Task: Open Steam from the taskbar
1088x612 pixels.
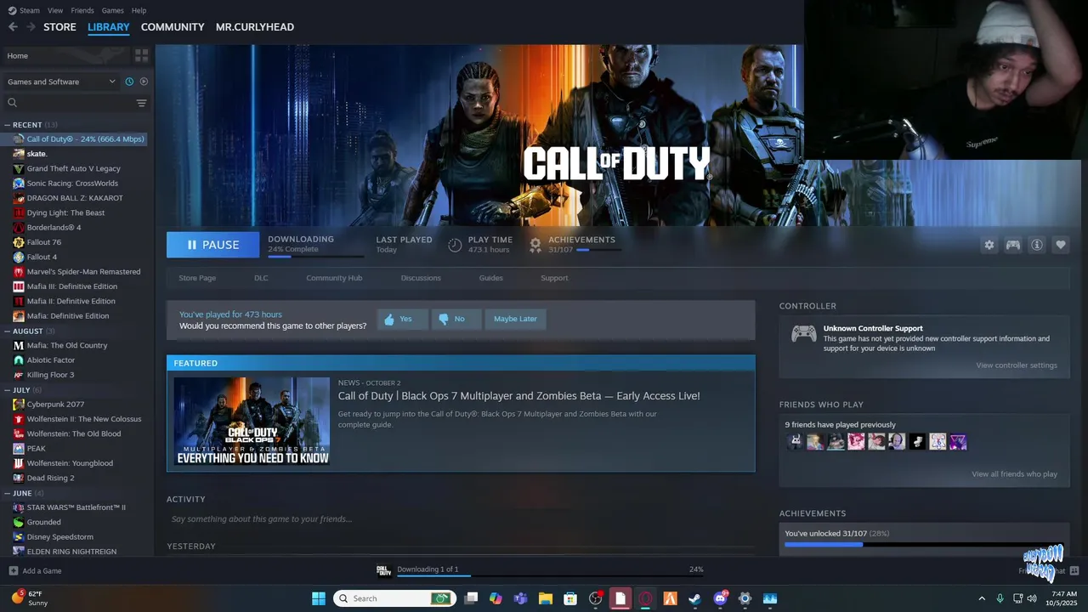Action: pos(694,598)
